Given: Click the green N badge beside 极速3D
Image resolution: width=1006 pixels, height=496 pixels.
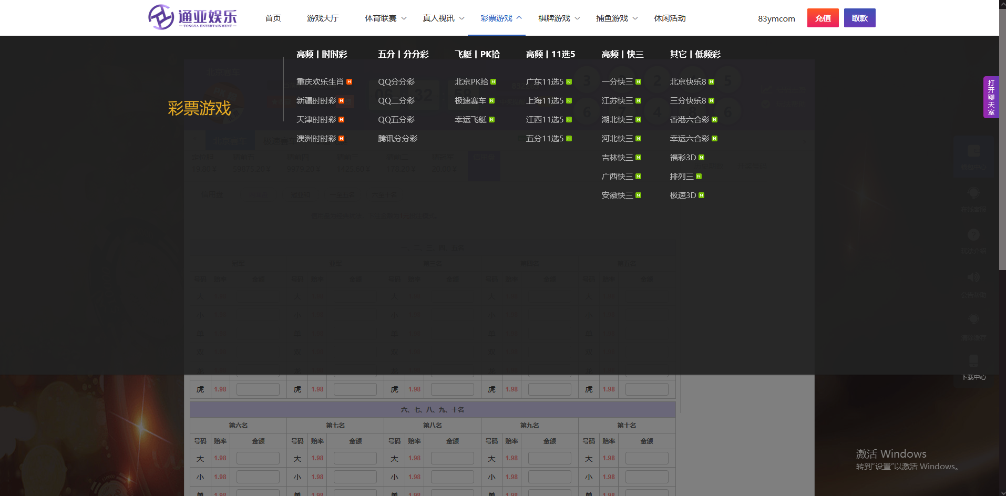Looking at the screenshot, I should click(x=701, y=195).
